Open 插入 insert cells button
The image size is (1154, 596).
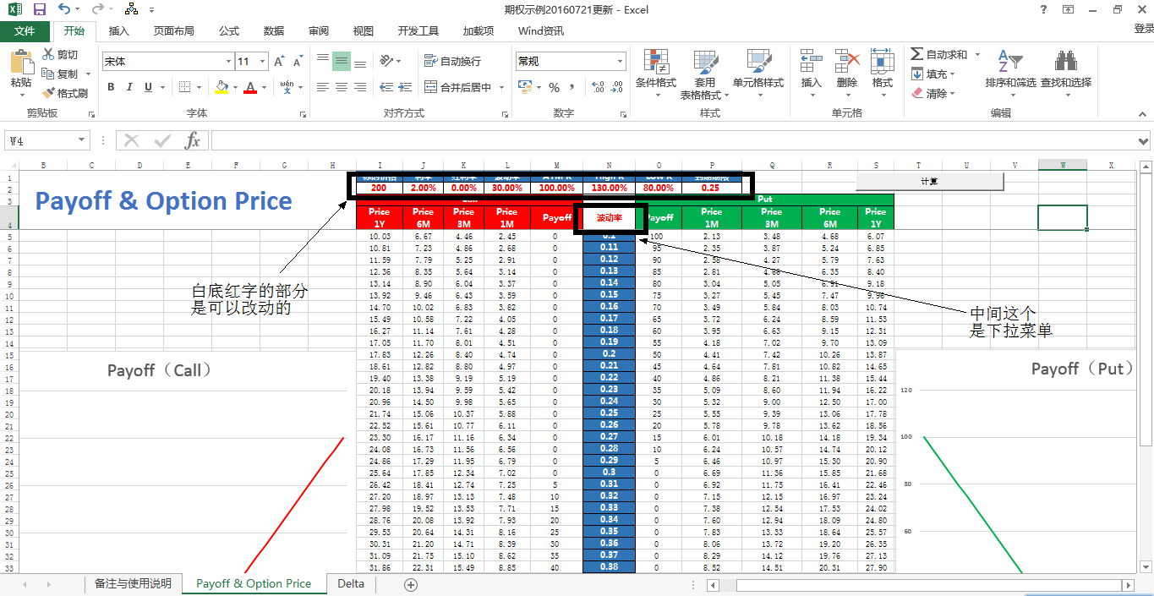tap(812, 74)
